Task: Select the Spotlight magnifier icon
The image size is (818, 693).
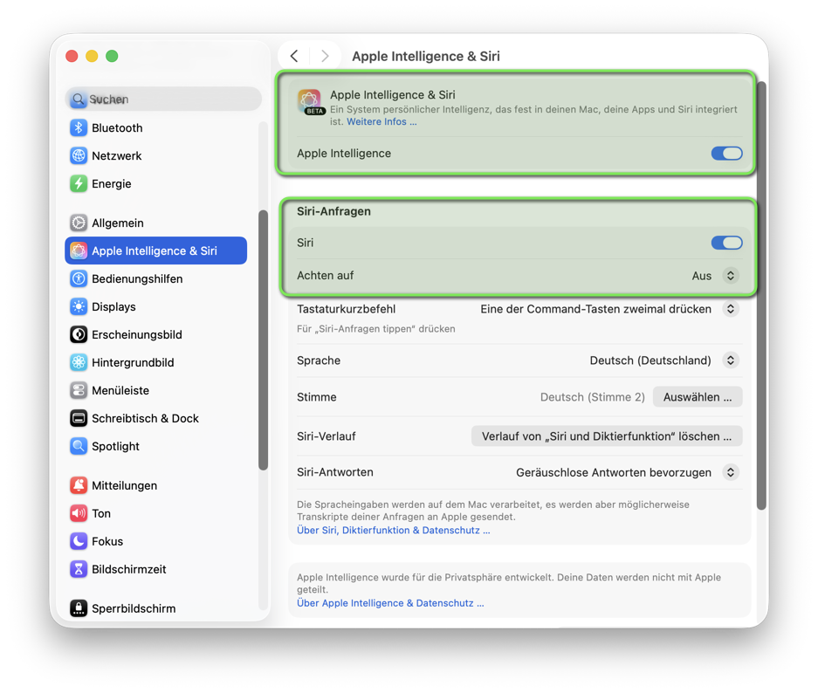Action: (x=79, y=447)
